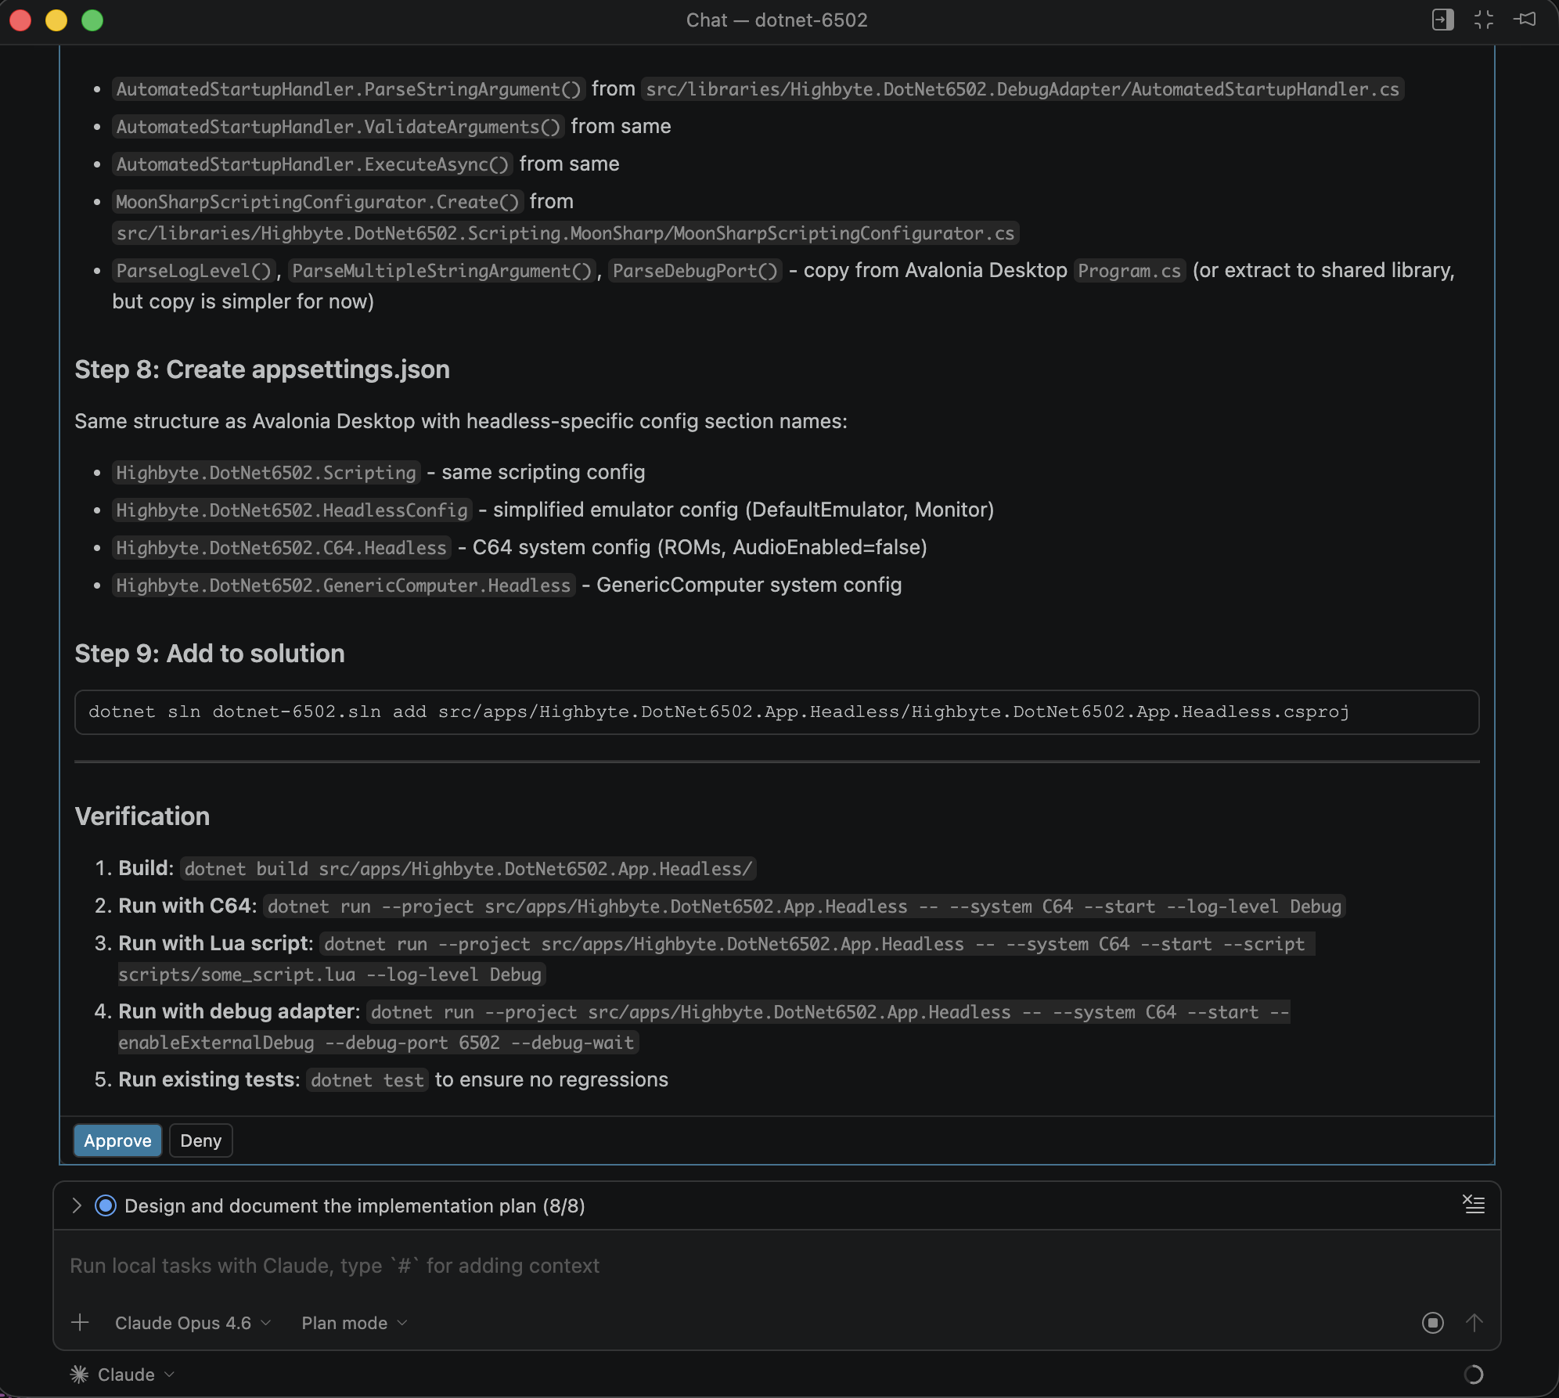Approve the proposed plan

click(117, 1140)
